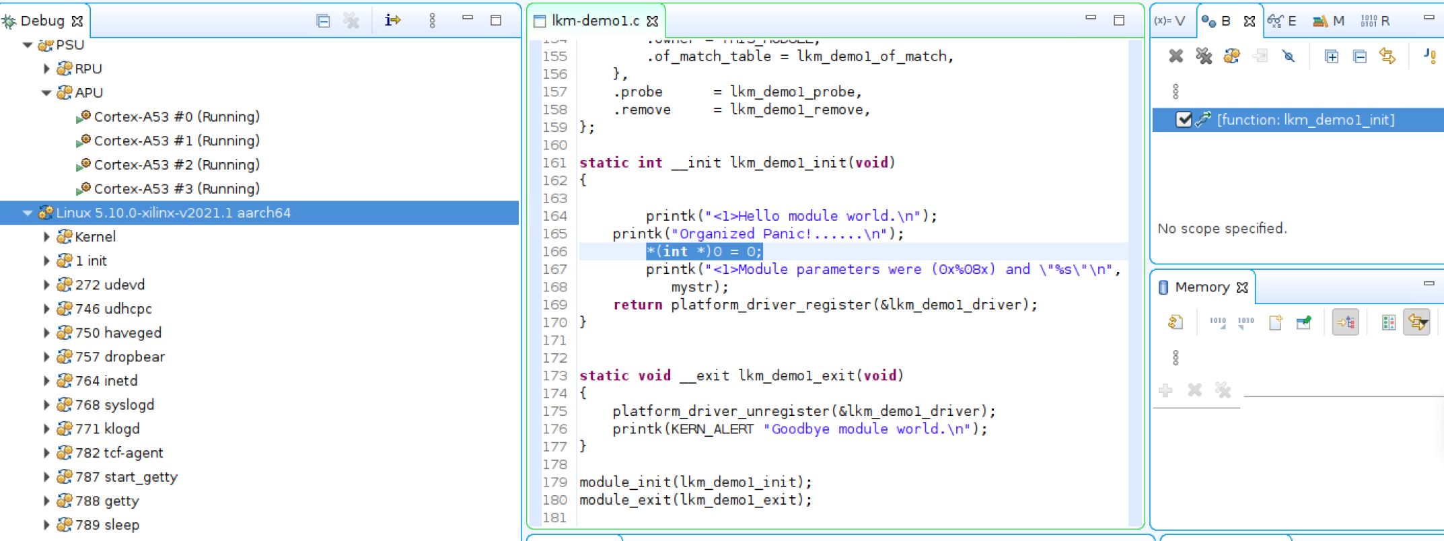Toggle instruction stepping mode in Debug toolbar
1444x541 pixels.
(392, 20)
